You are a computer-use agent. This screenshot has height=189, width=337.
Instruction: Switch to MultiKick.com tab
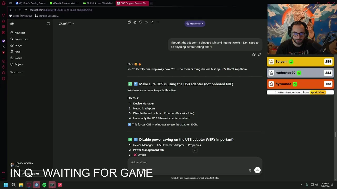[98, 3]
